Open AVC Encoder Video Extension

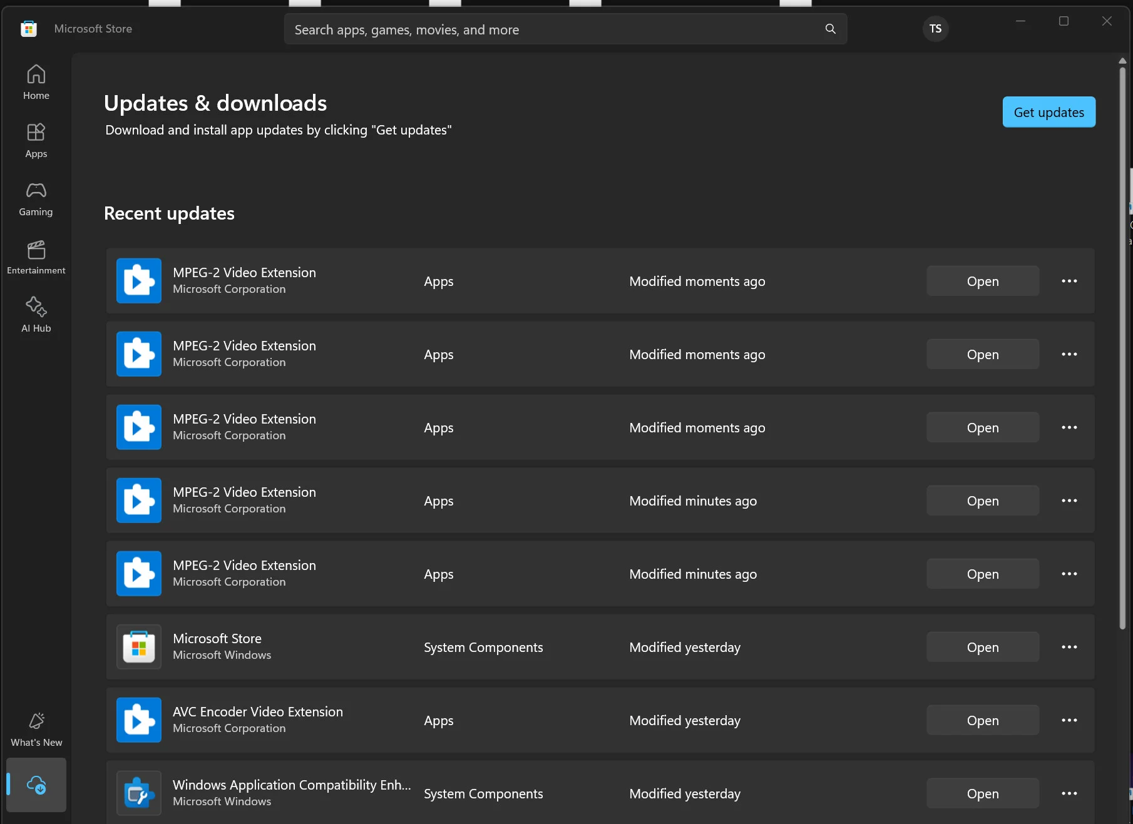pos(983,720)
